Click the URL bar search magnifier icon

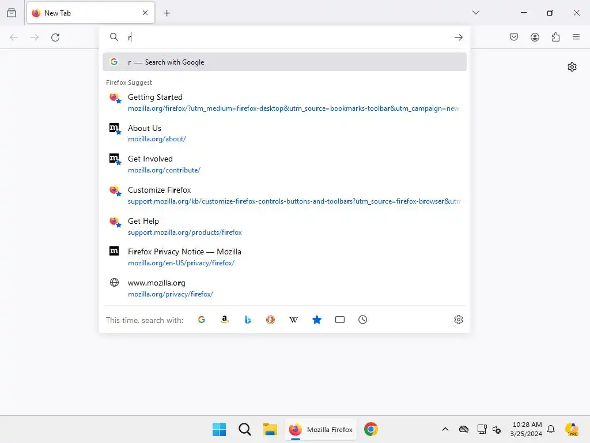coord(114,37)
